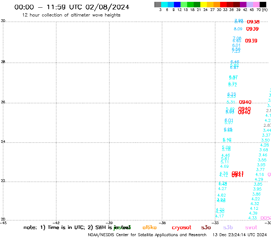This screenshot has height=238, width=271.
Task: Select the 's3a' satellite legend label
Action: click(206, 228)
